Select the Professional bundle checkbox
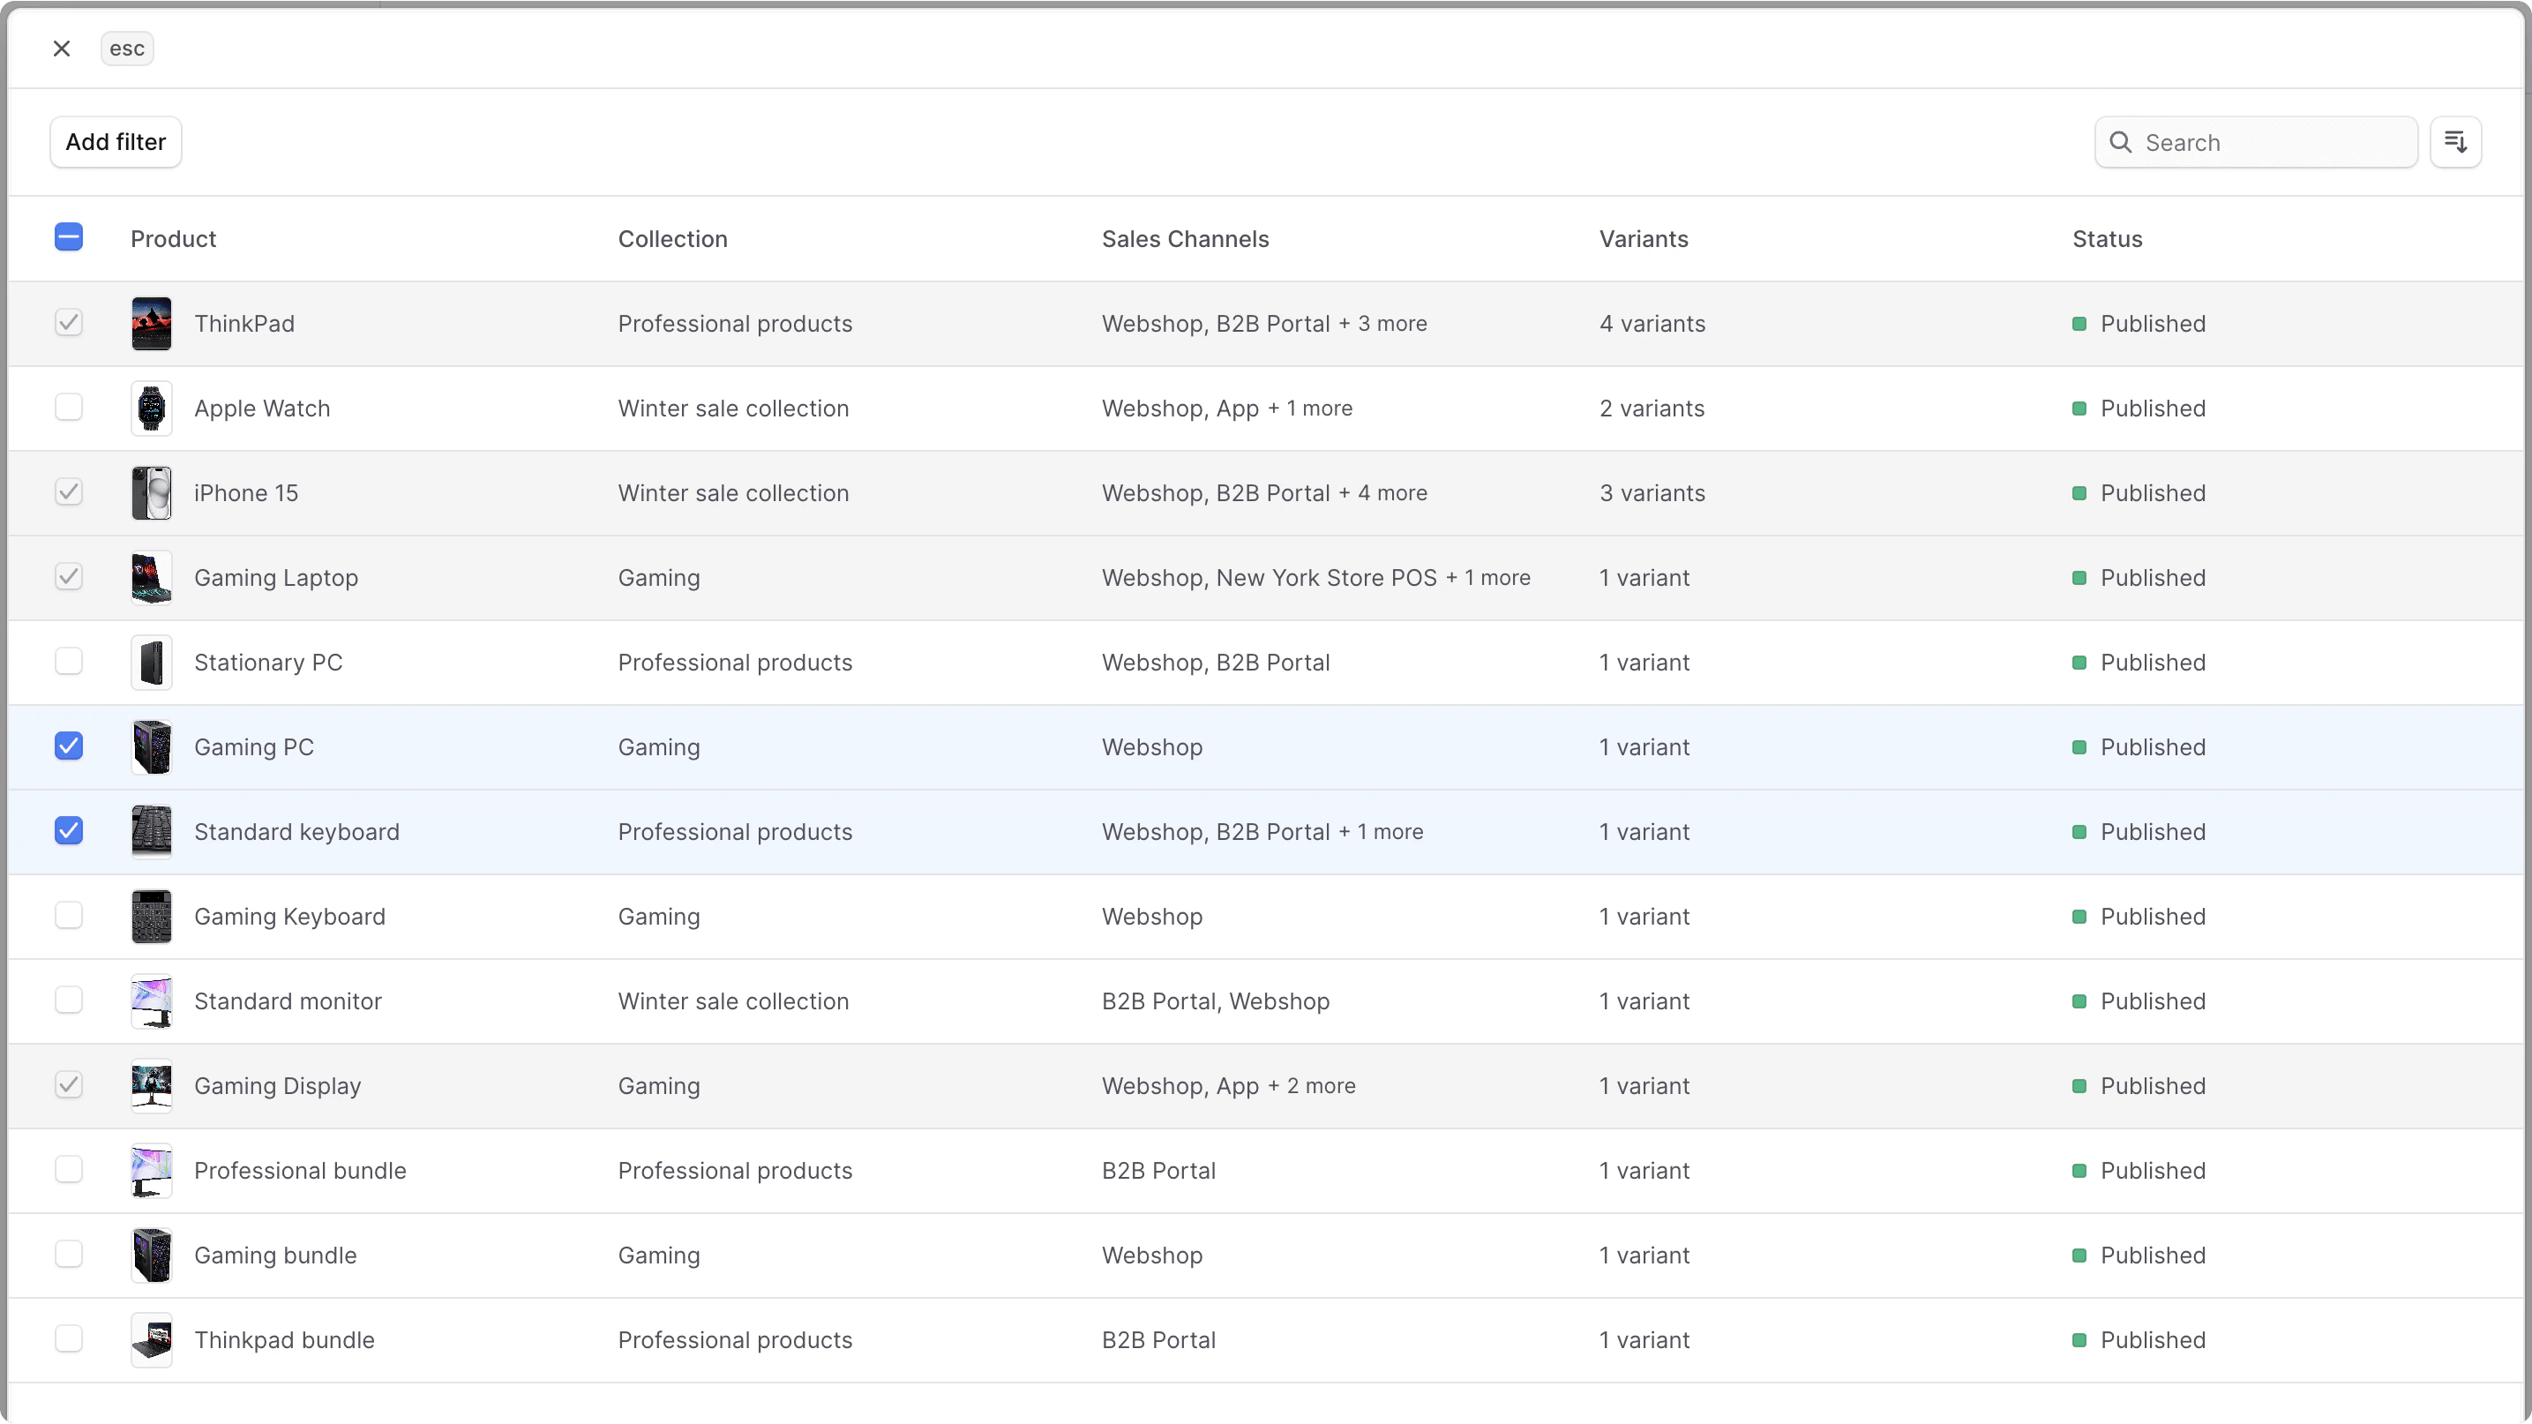Image resolution: width=2532 pixels, height=1424 pixels. tap(69, 1170)
